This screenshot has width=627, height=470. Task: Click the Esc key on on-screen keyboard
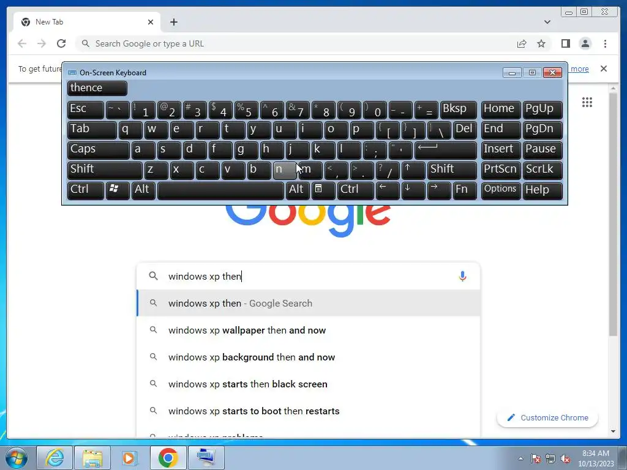(x=85, y=110)
